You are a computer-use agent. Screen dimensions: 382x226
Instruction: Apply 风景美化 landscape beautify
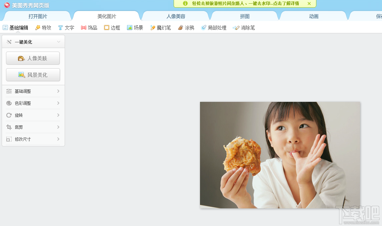coord(33,75)
